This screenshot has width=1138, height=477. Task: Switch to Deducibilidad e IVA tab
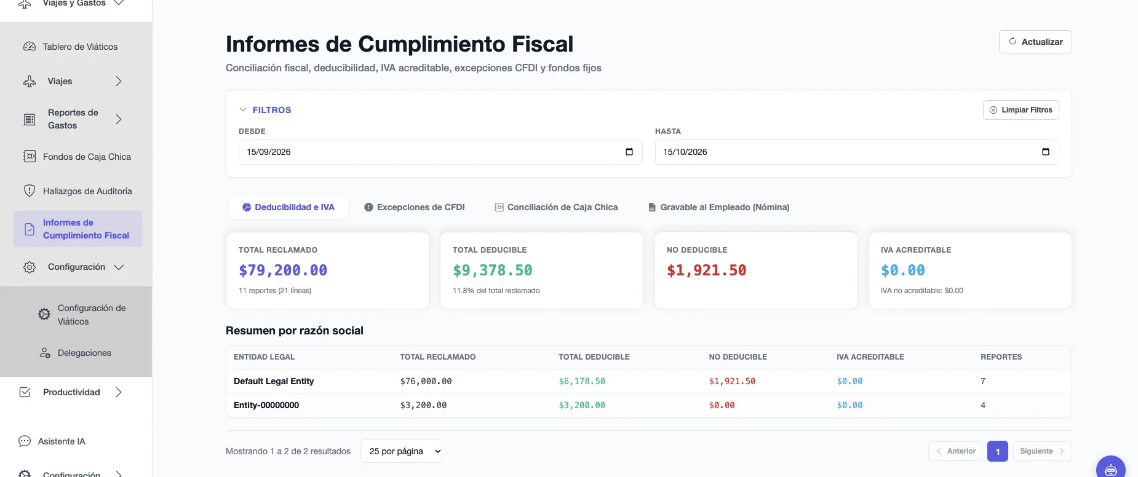288,207
